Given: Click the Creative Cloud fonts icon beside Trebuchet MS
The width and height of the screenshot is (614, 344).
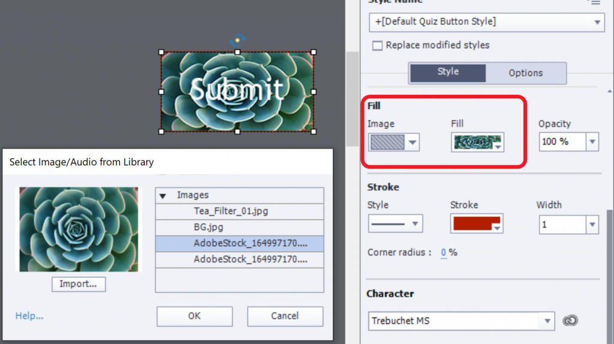Looking at the screenshot, I should 570,321.
